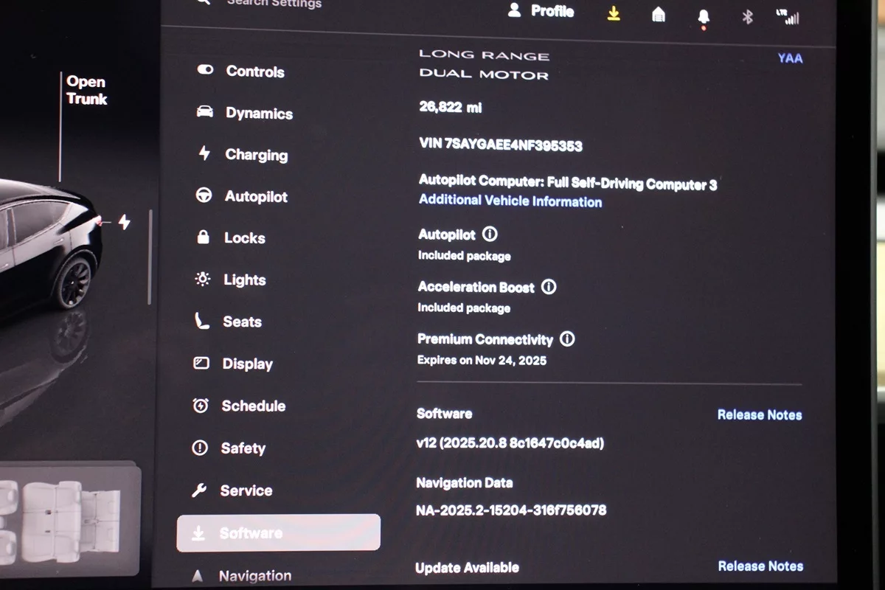885x590 pixels.
Task: Show info for Premium Connectivity
Action: [x=567, y=339]
